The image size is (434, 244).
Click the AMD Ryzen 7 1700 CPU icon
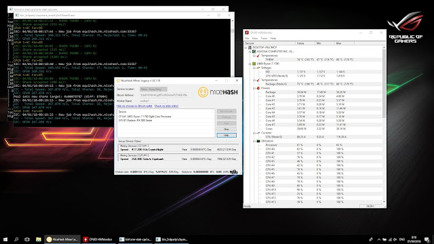click(x=254, y=64)
